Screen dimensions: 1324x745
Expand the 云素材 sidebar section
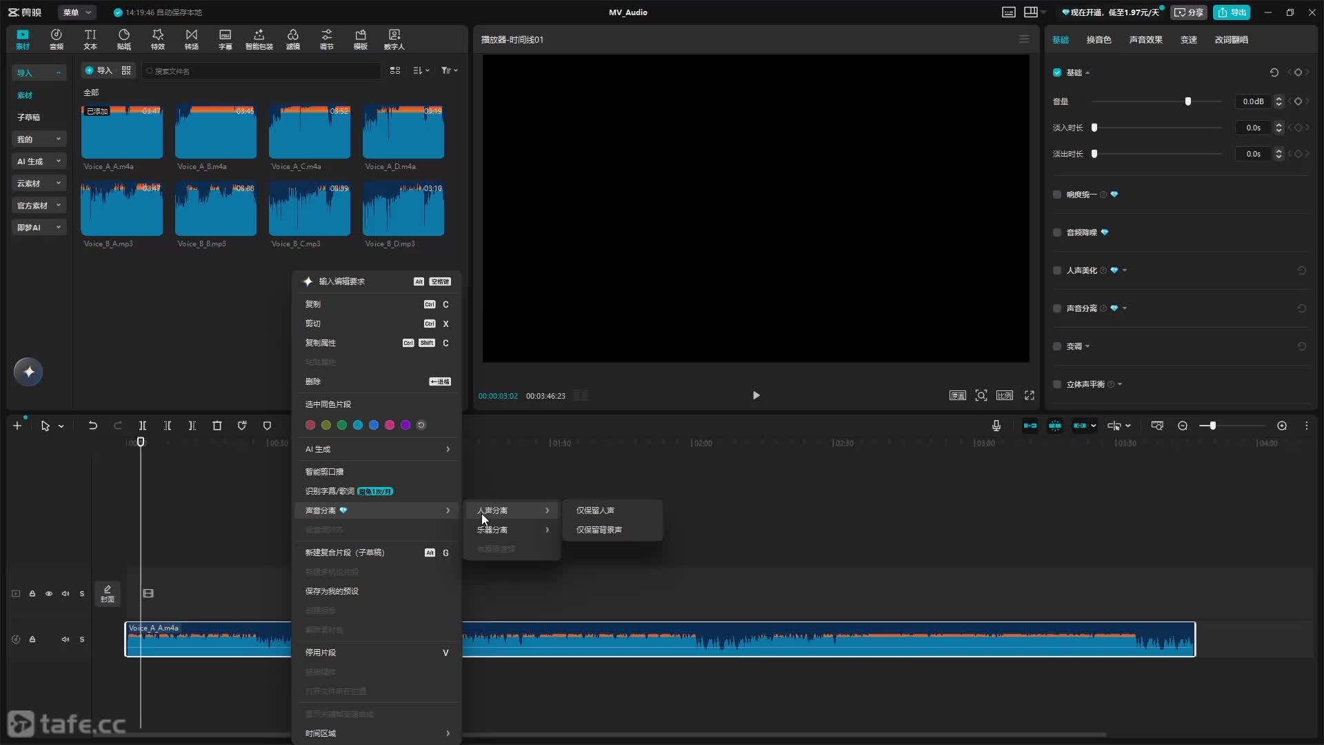coord(39,183)
